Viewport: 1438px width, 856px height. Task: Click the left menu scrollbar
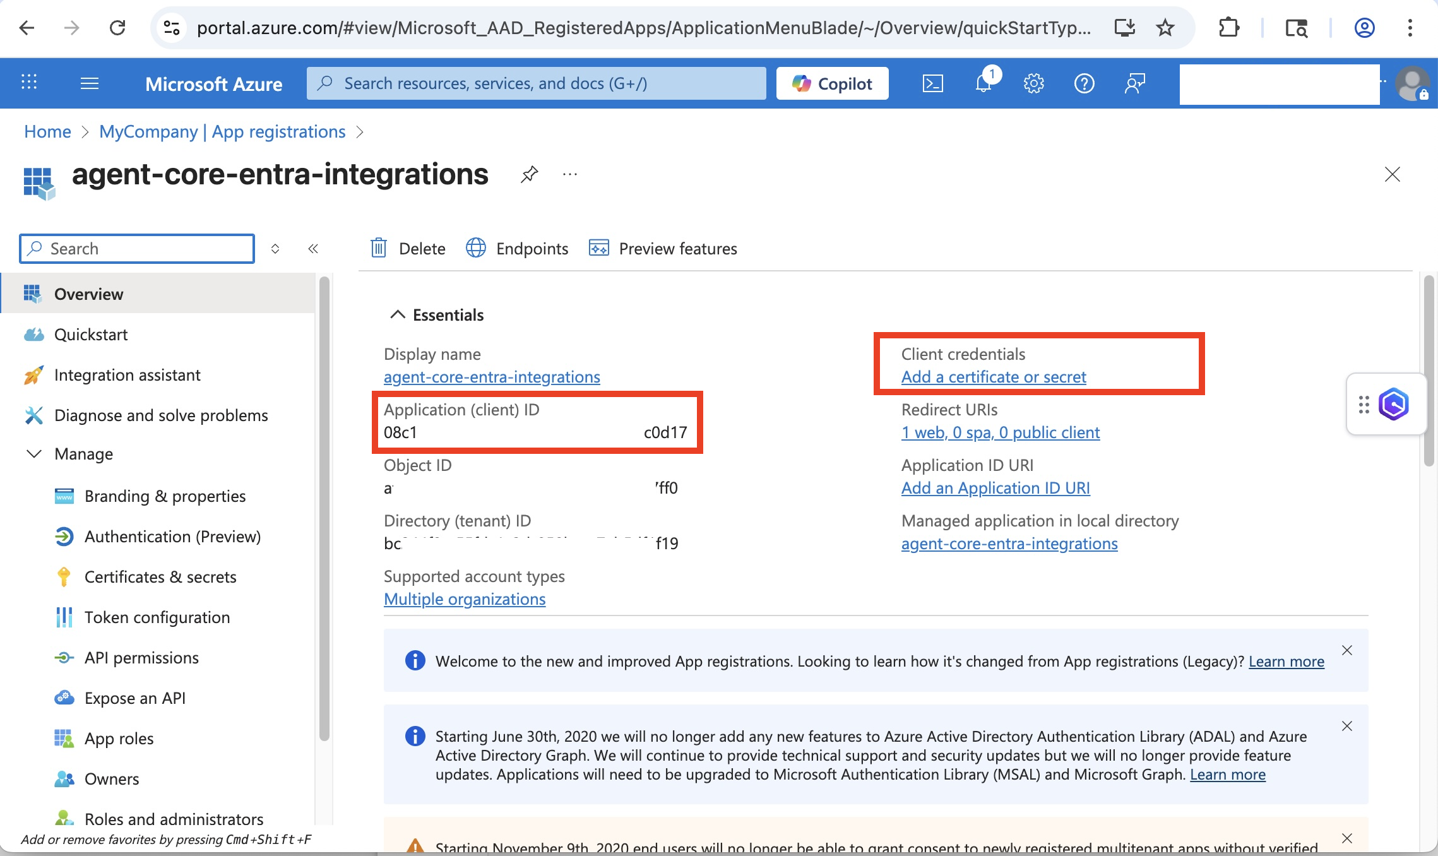click(x=324, y=508)
